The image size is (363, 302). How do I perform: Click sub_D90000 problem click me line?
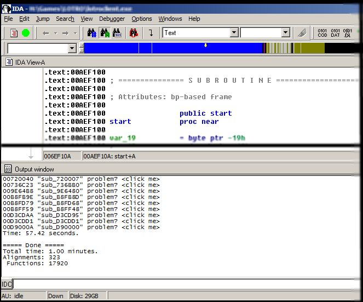81,227
